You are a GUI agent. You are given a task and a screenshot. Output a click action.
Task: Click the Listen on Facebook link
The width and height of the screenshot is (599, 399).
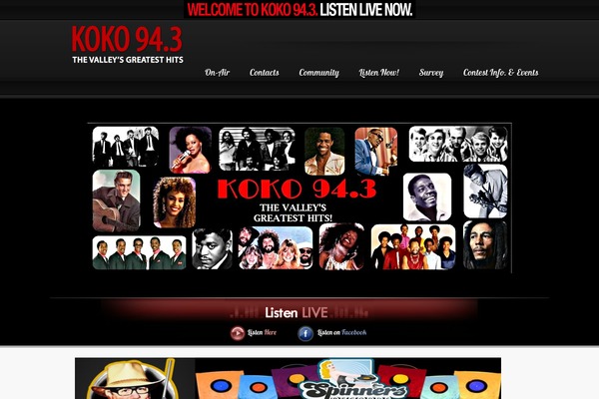click(x=341, y=332)
